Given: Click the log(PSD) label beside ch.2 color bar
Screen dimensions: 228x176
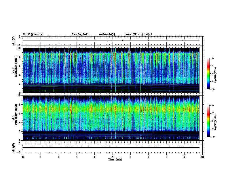Looking at the screenshot, I should coord(216,123).
